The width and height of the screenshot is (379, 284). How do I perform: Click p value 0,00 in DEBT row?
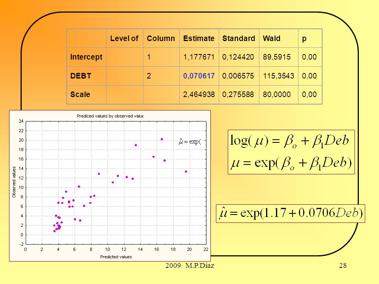pyautogui.click(x=309, y=76)
